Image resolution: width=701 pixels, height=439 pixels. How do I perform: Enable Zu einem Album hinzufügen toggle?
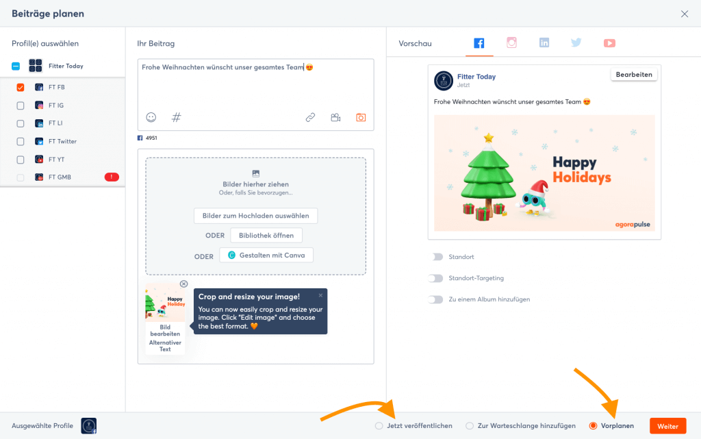[436, 299]
